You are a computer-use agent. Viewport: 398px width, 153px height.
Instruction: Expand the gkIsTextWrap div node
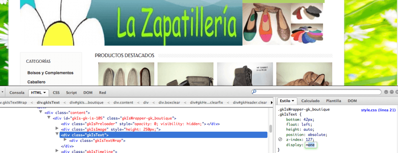(x=65, y=140)
